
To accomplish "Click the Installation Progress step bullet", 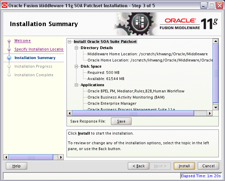I will [9, 66].
